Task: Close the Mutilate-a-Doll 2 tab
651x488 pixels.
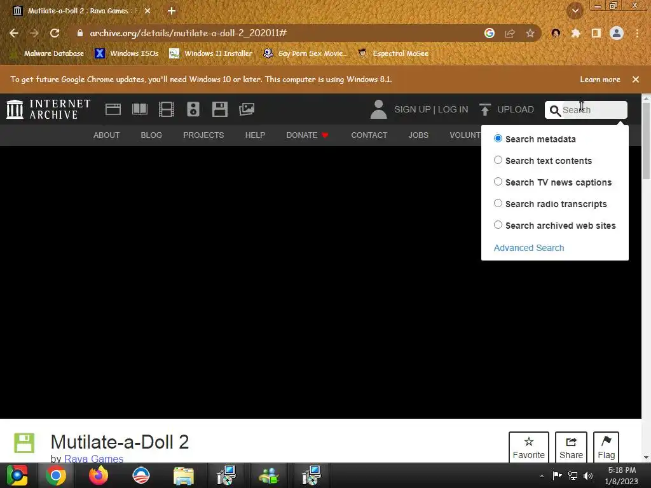Action: click(x=147, y=11)
